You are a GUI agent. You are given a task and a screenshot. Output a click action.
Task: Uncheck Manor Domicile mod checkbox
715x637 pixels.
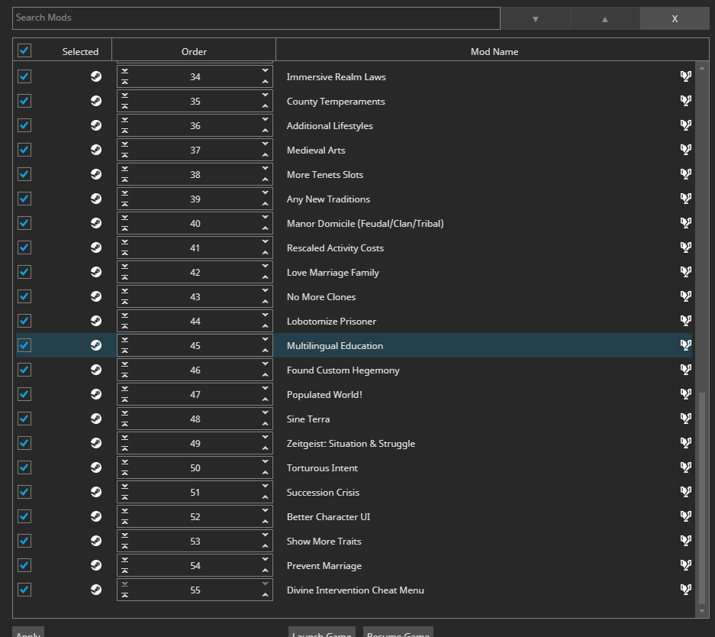point(24,223)
